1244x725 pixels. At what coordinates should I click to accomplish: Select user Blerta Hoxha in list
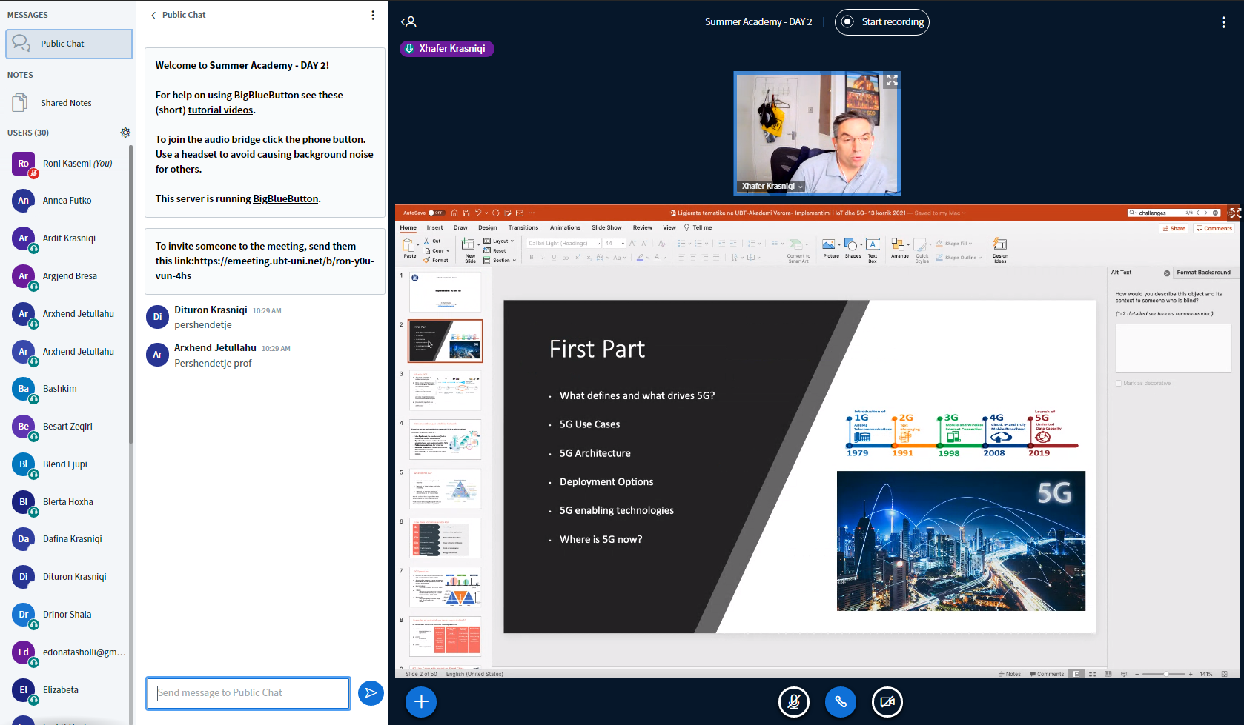[68, 501]
